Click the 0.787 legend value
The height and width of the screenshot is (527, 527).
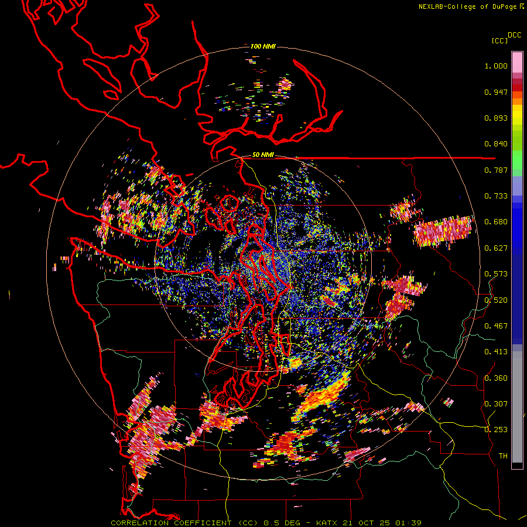pos(496,170)
